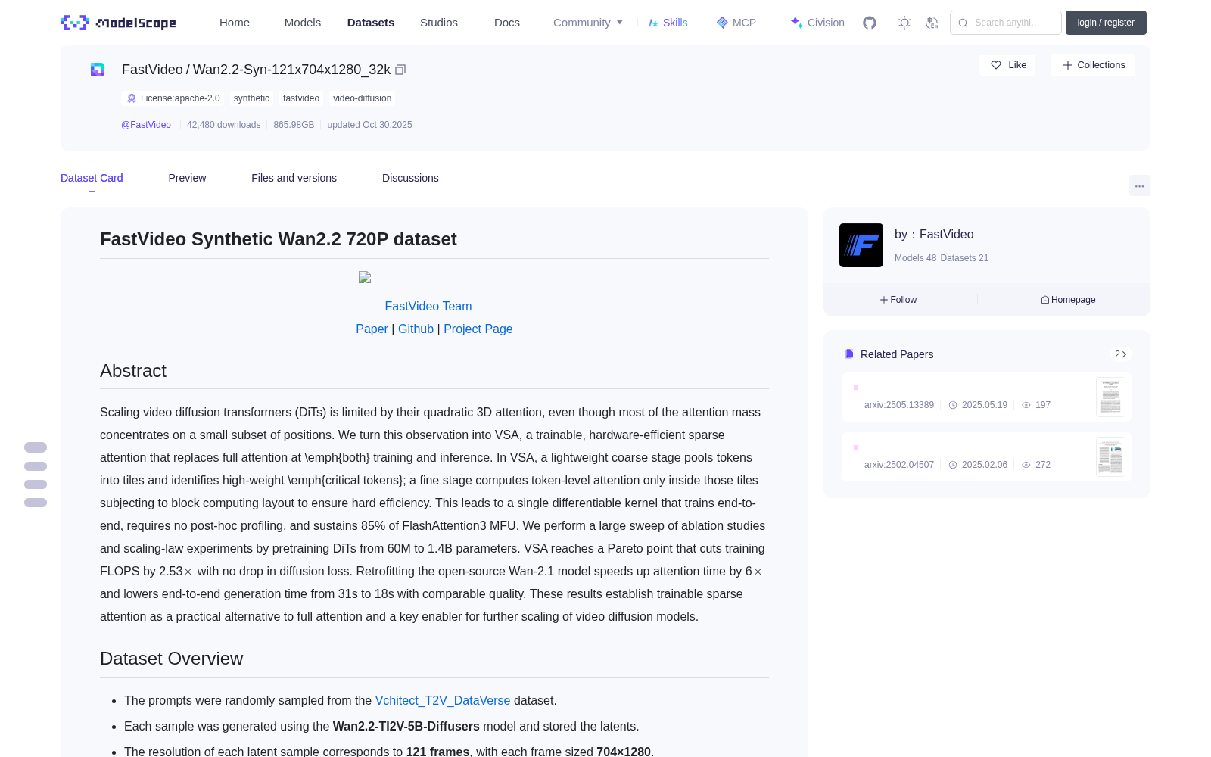The height and width of the screenshot is (757, 1211).
Task: Open the arxiv:2505.13389 paper entry
Action: pyautogui.click(x=987, y=397)
